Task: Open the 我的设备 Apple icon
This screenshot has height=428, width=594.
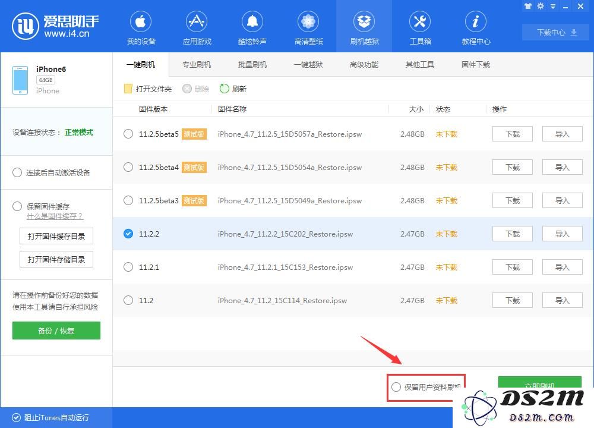Action: pyautogui.click(x=141, y=21)
